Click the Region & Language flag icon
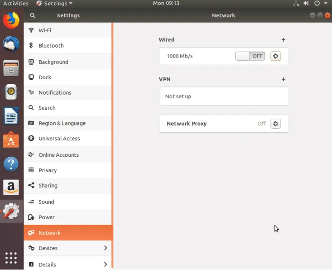 [x=31, y=123]
